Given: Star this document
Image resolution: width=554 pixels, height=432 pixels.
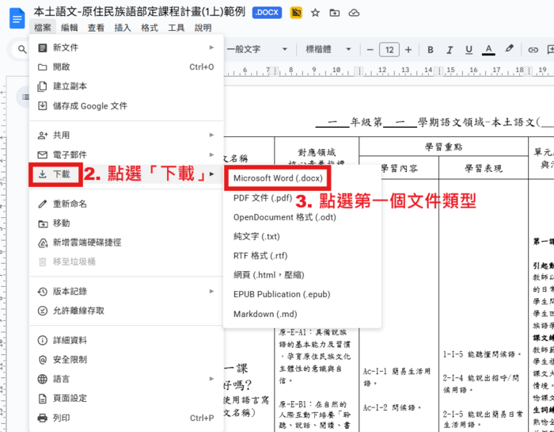Looking at the screenshot, I should [315, 13].
